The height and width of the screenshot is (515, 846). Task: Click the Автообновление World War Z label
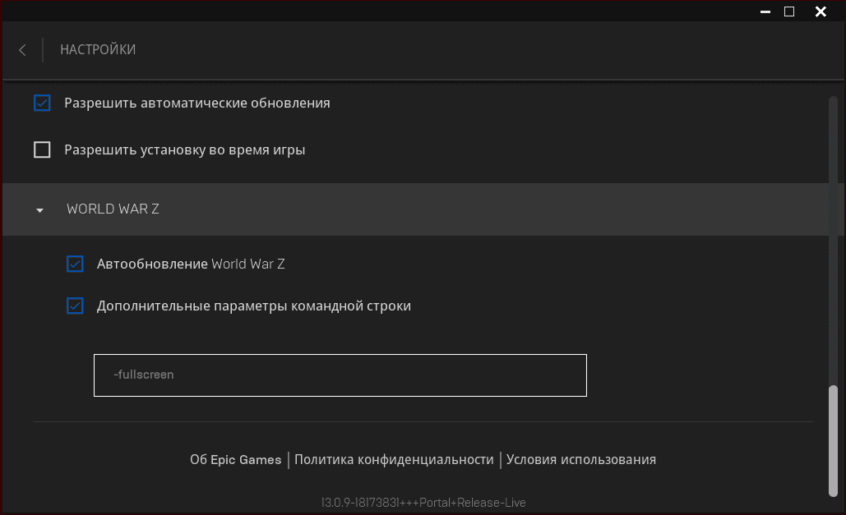[x=191, y=264]
